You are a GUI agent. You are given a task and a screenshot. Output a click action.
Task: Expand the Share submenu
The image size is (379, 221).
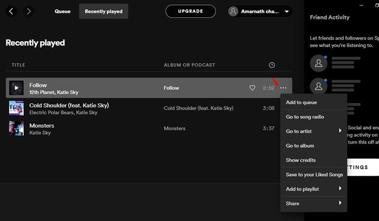(x=313, y=203)
